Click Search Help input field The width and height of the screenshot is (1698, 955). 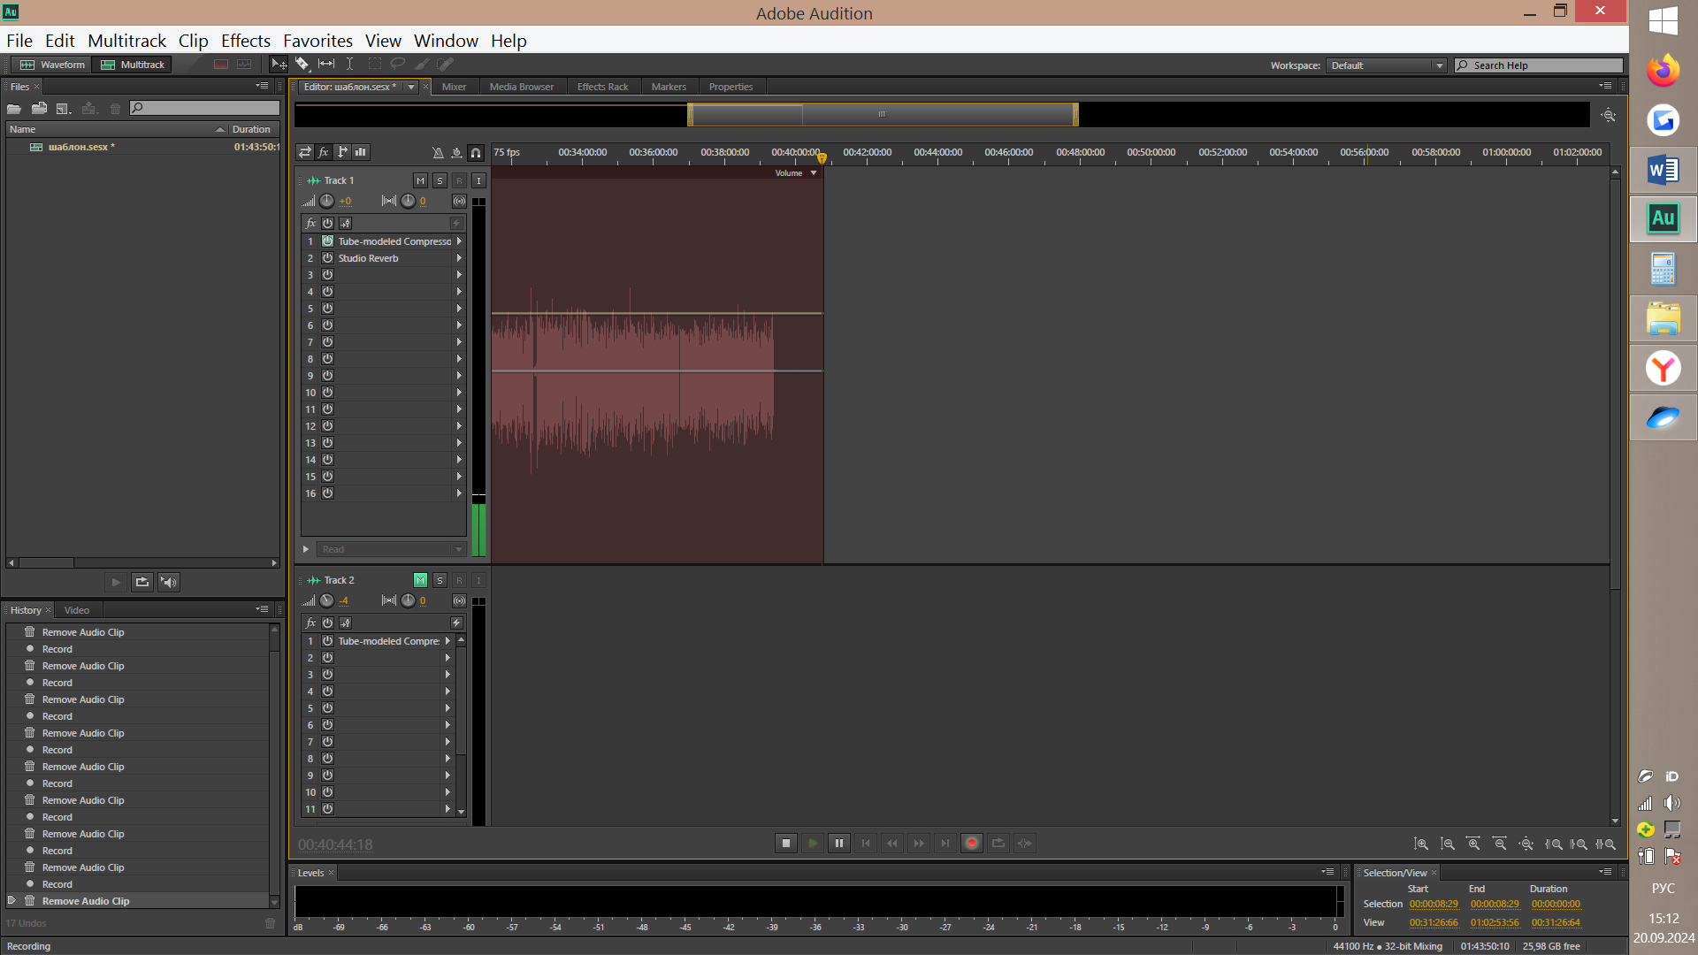pos(1538,65)
